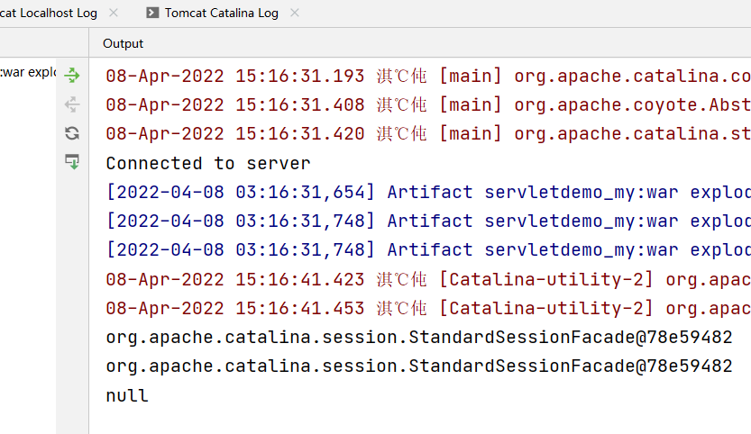Screen dimensions: 751x434
Task: Click the greyed-out Undeploy arrows icon
Action: pyautogui.click(x=72, y=104)
